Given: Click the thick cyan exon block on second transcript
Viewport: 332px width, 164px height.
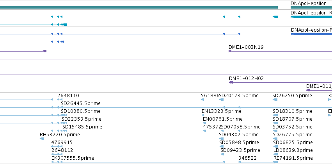Looking at the screenshot, I should 65,25.
